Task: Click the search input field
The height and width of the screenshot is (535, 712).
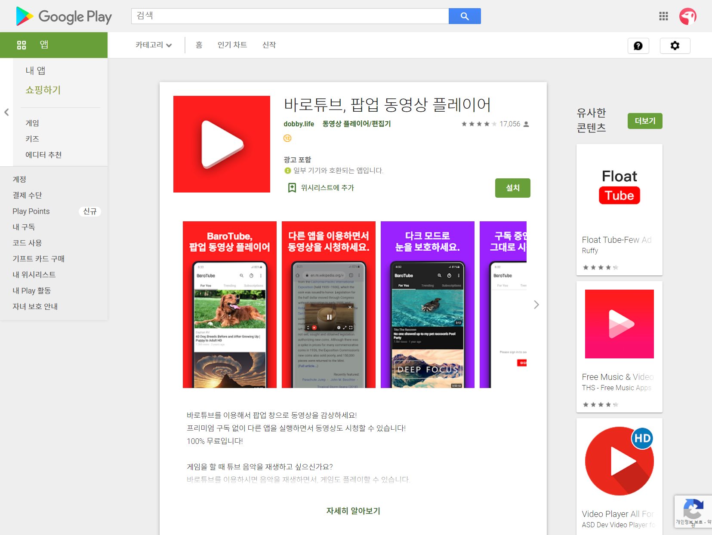Action: coord(290,16)
